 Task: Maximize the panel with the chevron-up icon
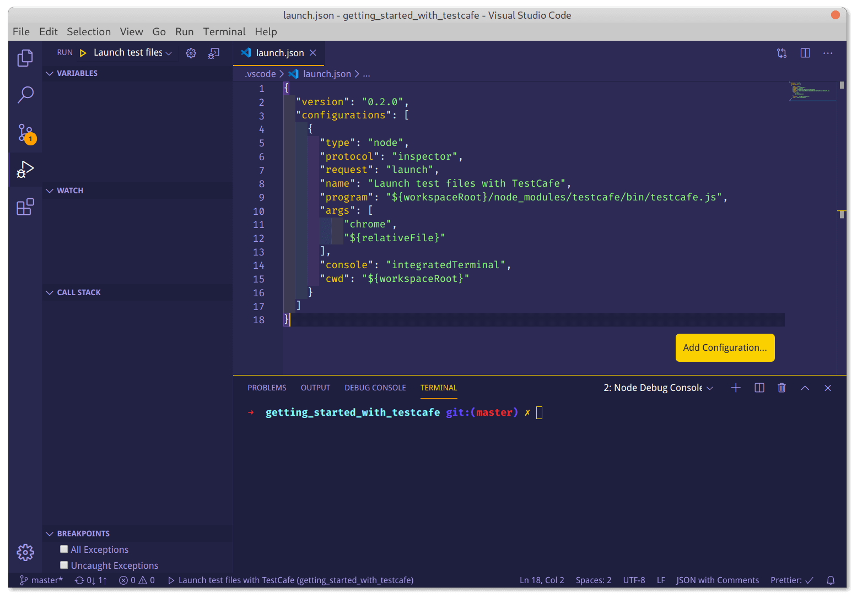[x=805, y=388]
